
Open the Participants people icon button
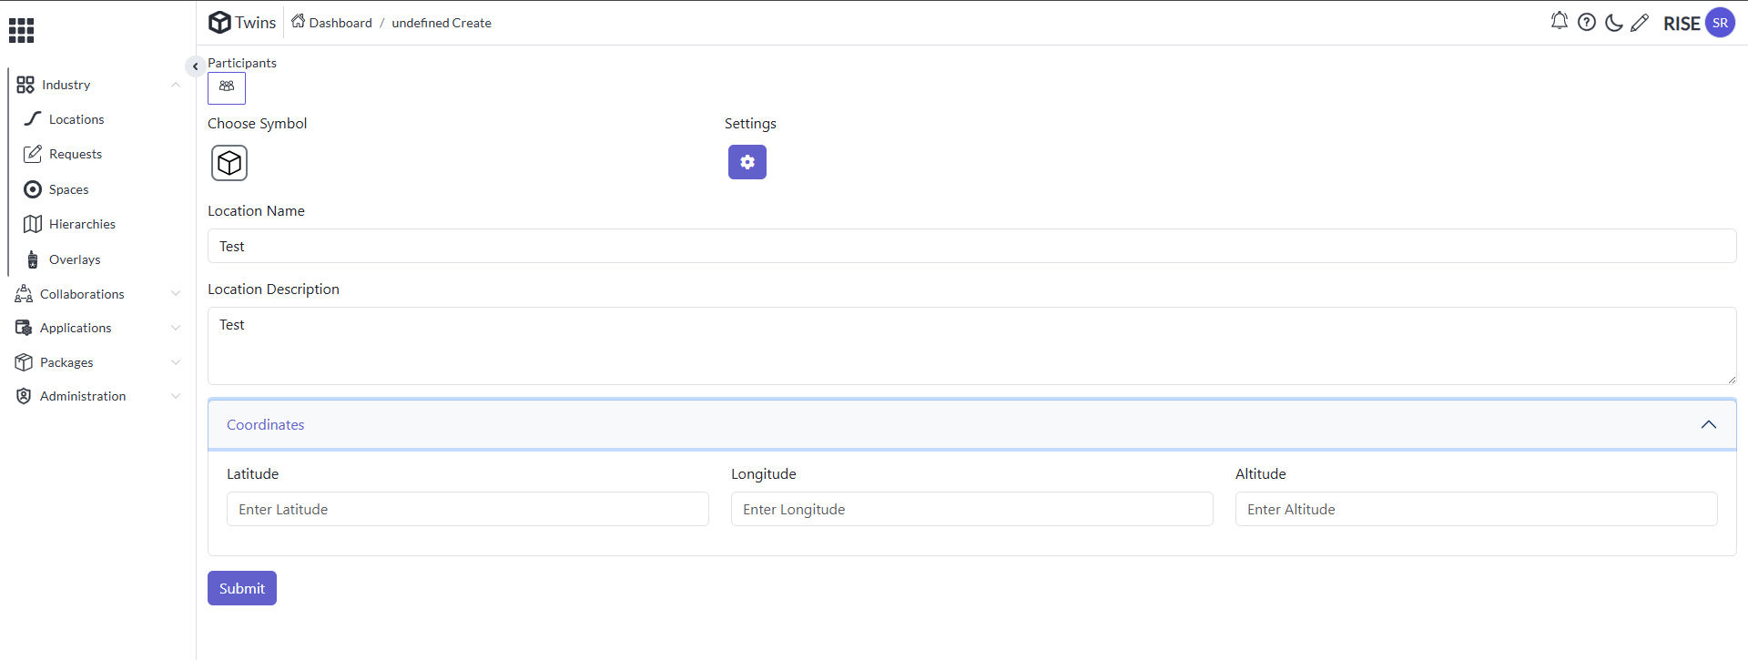[227, 87]
